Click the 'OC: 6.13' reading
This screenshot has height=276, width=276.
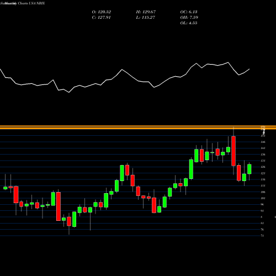(x=189, y=12)
